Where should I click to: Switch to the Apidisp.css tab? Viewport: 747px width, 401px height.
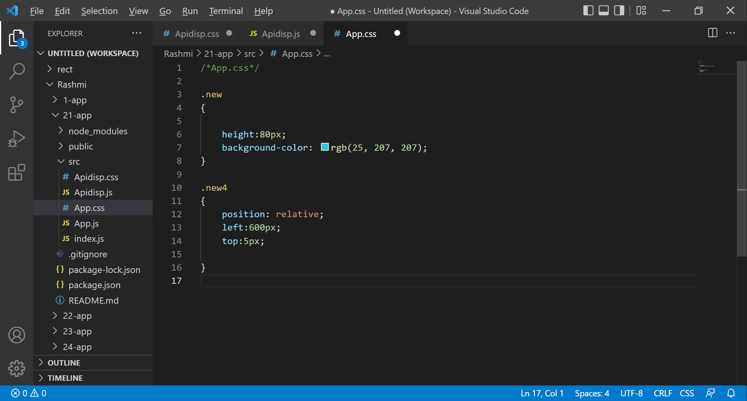[x=196, y=34]
